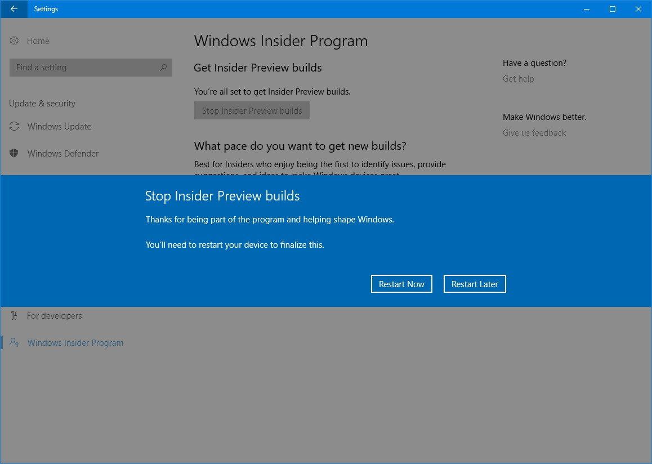The width and height of the screenshot is (652, 464).
Task: Open Windows Defender settings from sidebar
Action: click(x=62, y=153)
